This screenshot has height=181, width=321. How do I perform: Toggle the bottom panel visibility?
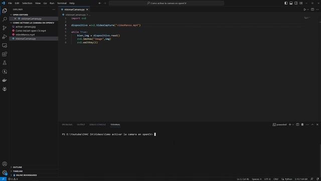[291, 3]
